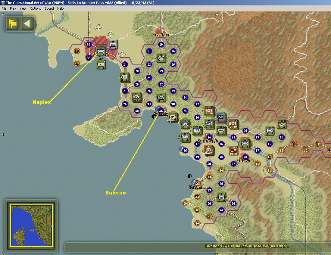Image resolution: width=331 pixels, height=255 pixels.
Task: Select the 3-4 unit near Paestum
Action: coord(221,197)
